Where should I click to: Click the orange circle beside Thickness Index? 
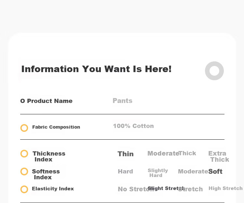point(24,154)
